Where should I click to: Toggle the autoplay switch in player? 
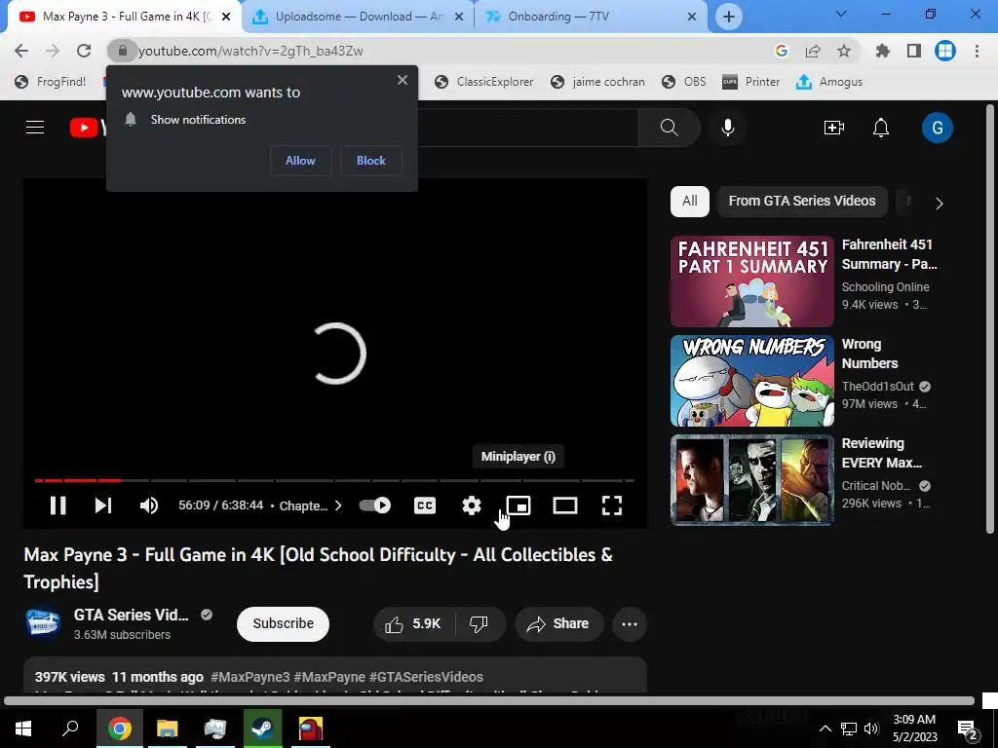point(375,505)
